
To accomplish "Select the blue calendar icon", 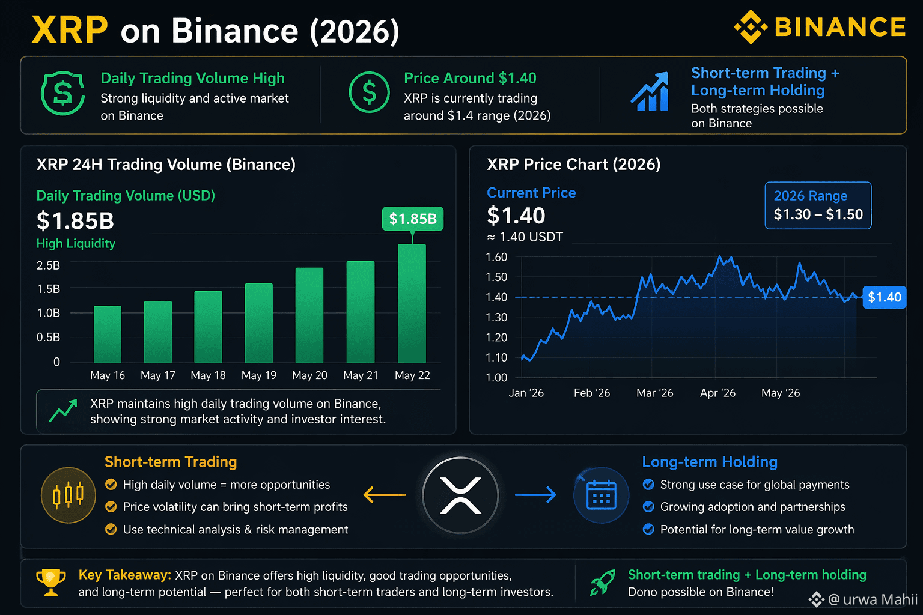I will tap(601, 495).
